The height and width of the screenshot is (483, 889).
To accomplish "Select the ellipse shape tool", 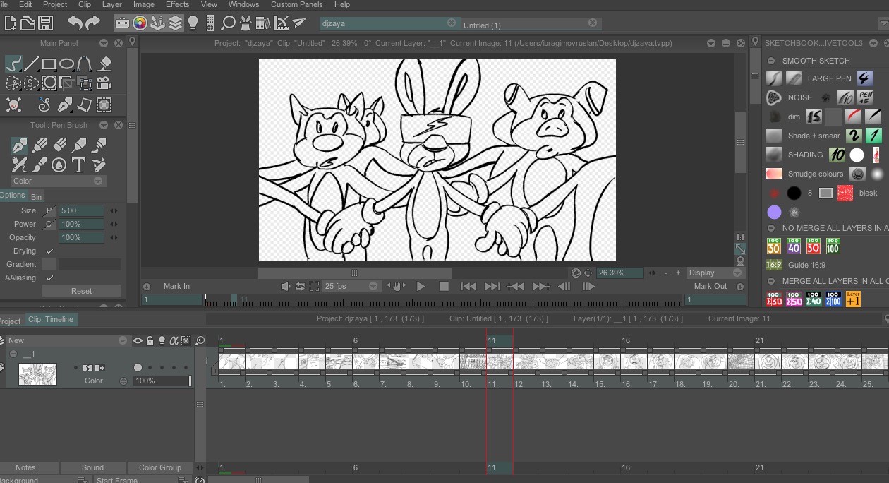I will pyautogui.click(x=67, y=65).
